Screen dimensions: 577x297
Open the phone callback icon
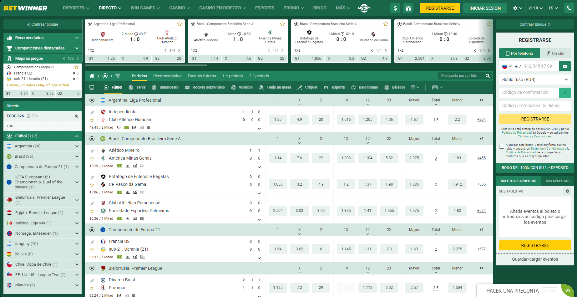point(569,8)
